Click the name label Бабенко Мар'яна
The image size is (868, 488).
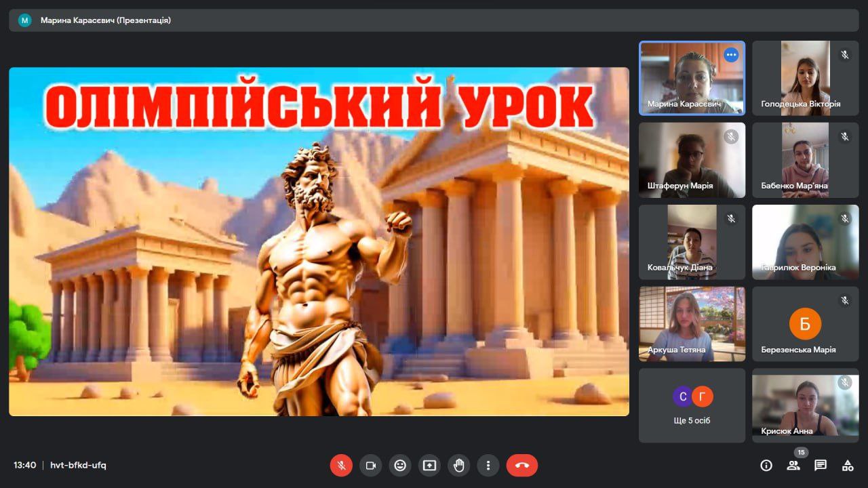[794, 186]
